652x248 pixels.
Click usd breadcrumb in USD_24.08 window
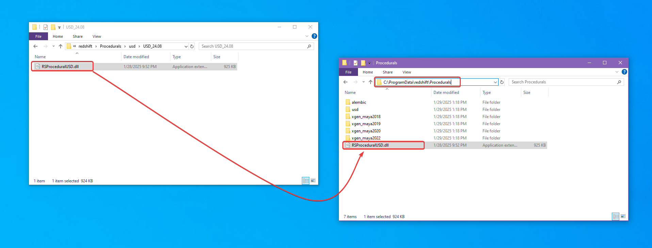point(132,46)
